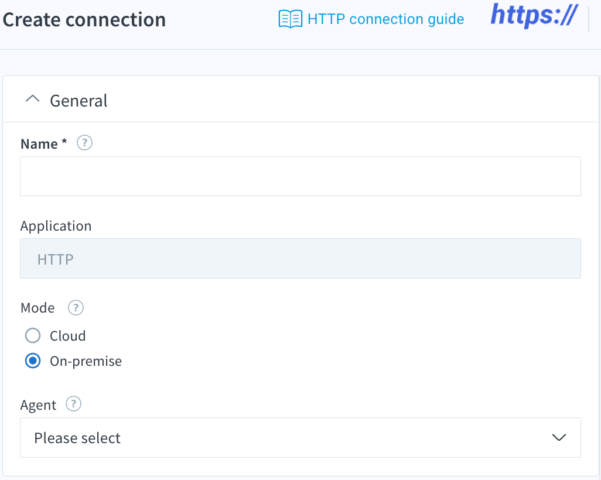Show help for the Agent field
Viewport: 601px width, 480px height.
point(74,404)
